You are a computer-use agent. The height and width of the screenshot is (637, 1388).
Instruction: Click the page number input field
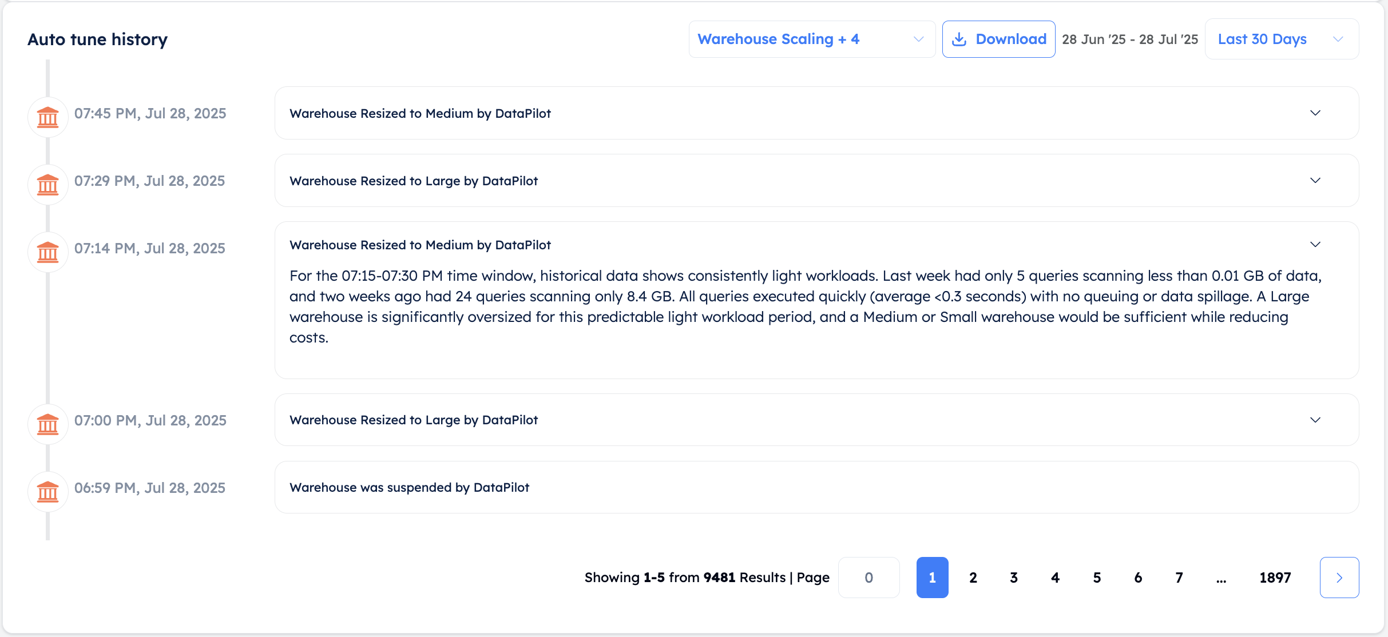point(869,578)
